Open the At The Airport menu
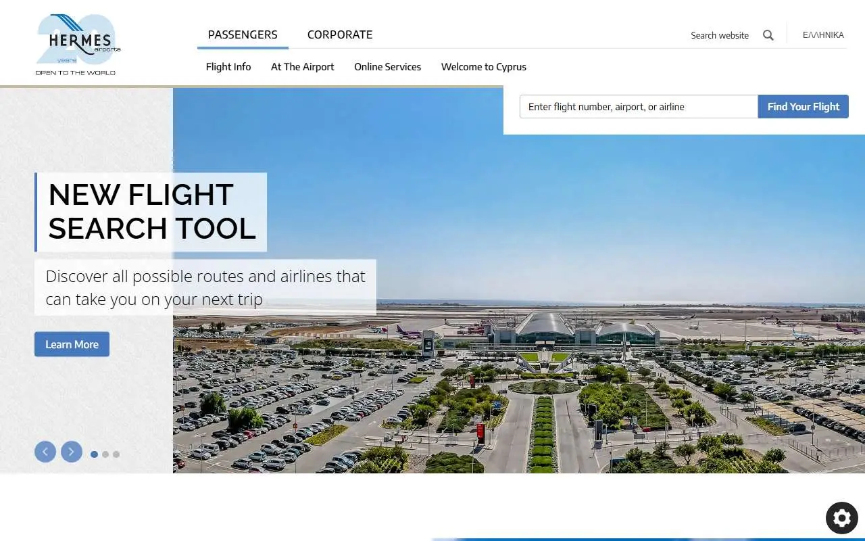 click(x=303, y=67)
